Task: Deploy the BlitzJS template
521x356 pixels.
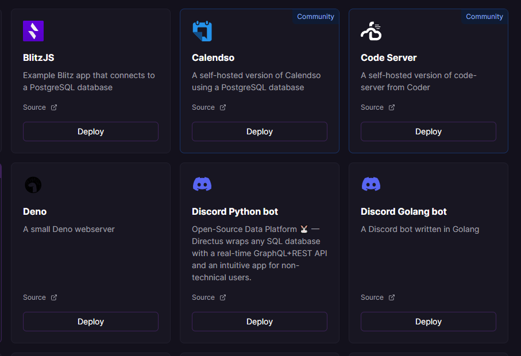Action: coord(90,131)
